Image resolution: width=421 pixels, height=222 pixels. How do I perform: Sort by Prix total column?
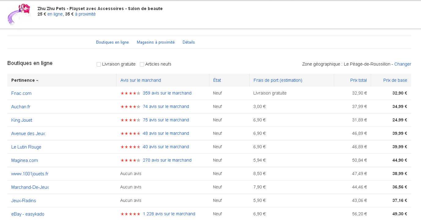point(358,81)
